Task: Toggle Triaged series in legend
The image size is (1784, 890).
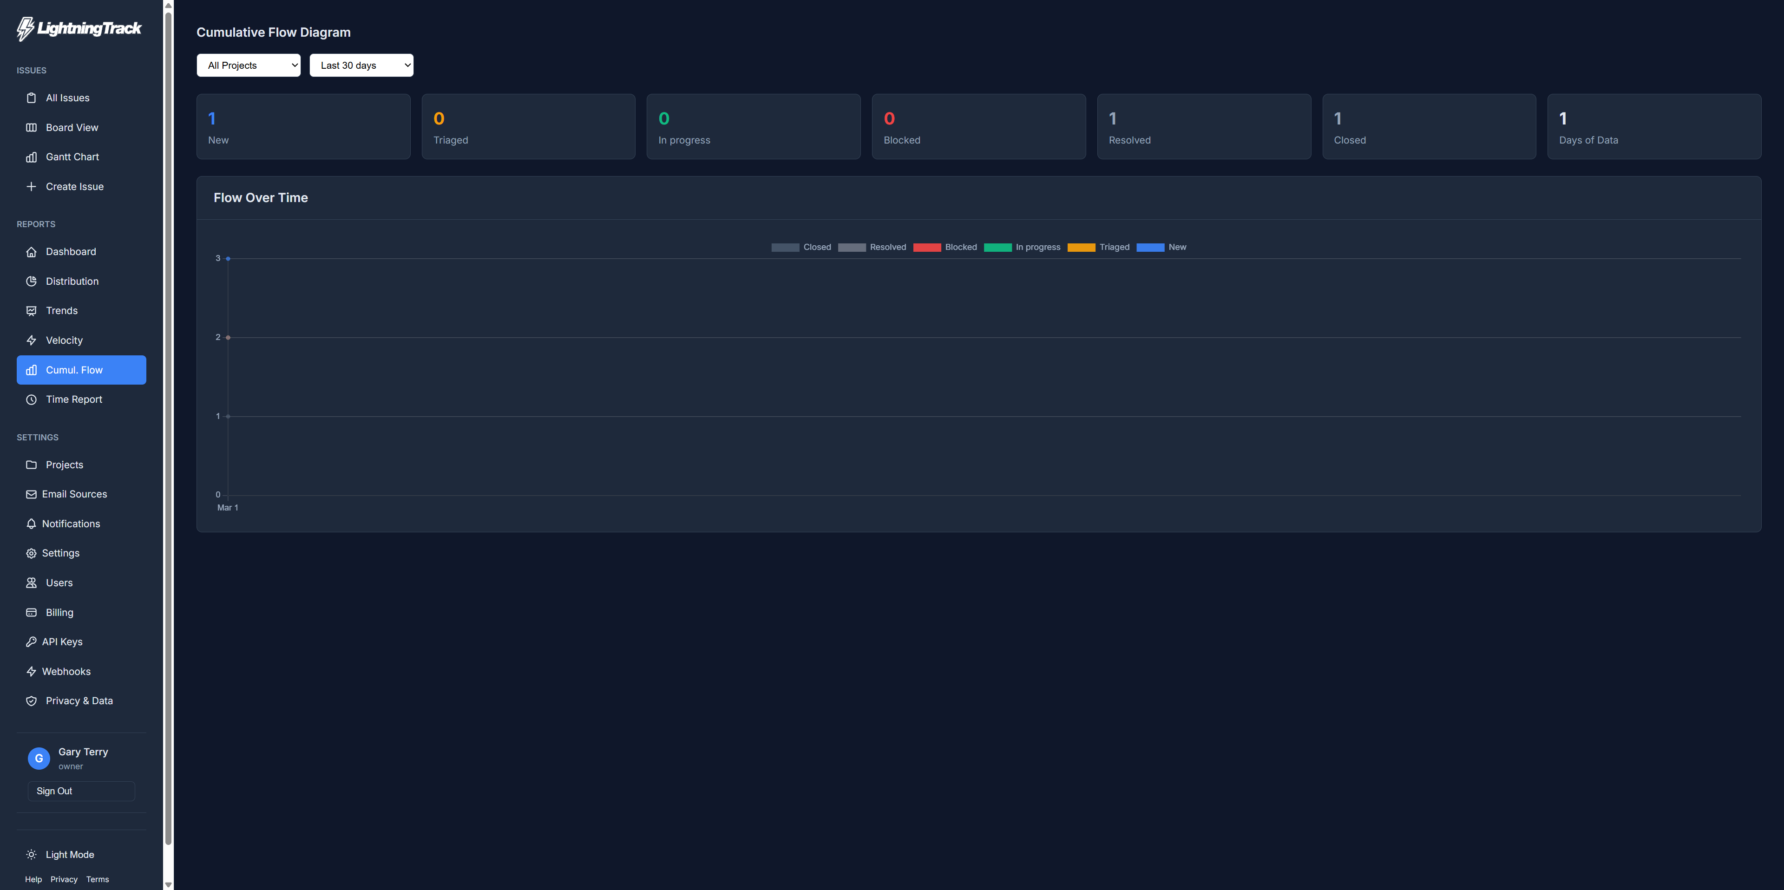Action: 1098,247
